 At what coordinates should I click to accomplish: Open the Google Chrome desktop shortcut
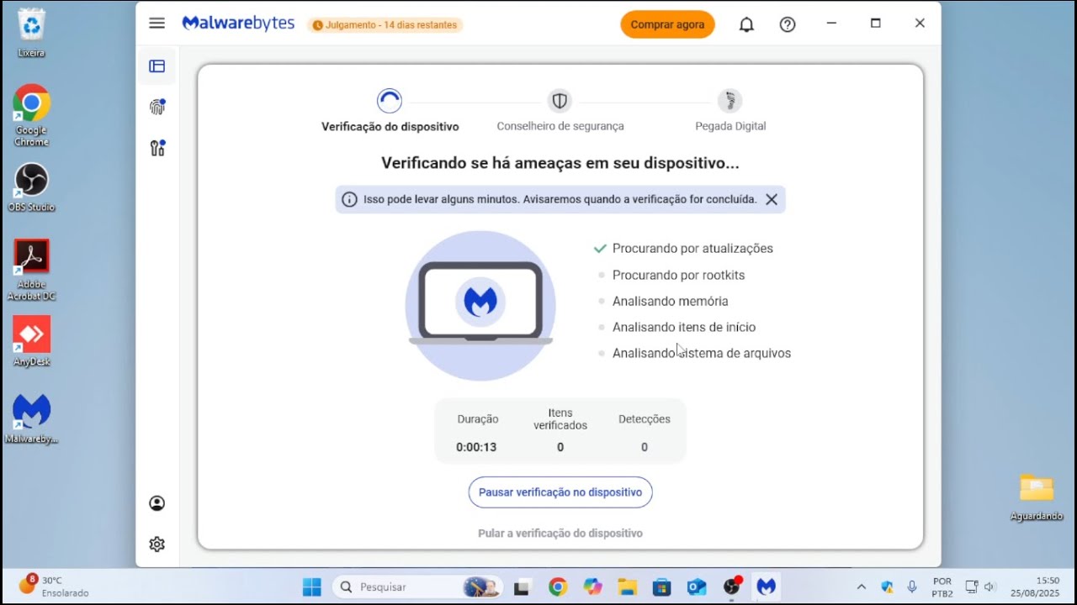(31, 116)
